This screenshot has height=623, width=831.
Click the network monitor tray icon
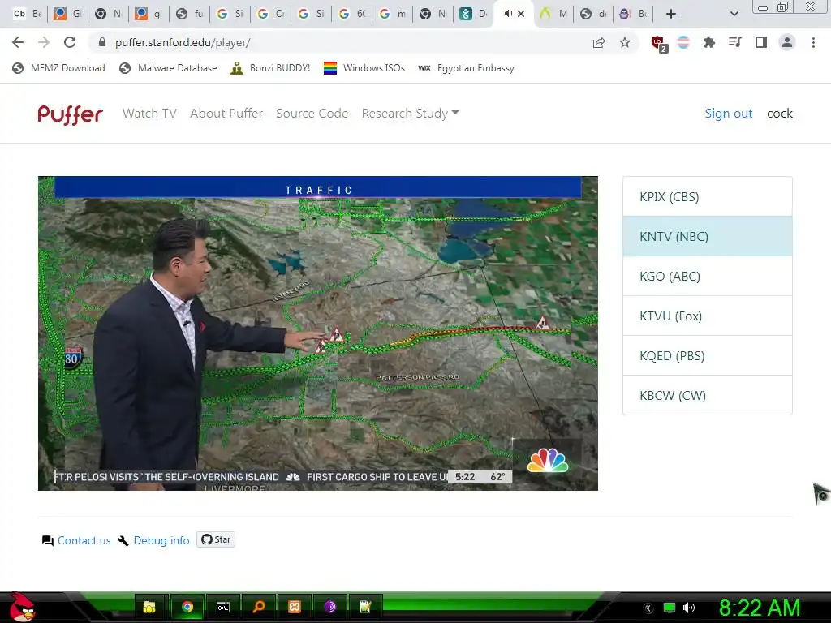[670, 608]
